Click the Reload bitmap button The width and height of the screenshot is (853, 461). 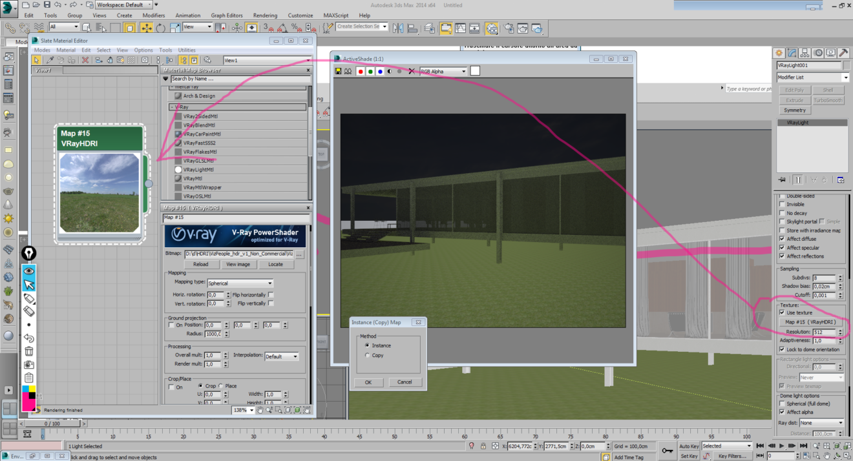200,264
